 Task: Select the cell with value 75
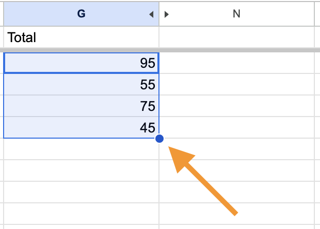(x=81, y=106)
